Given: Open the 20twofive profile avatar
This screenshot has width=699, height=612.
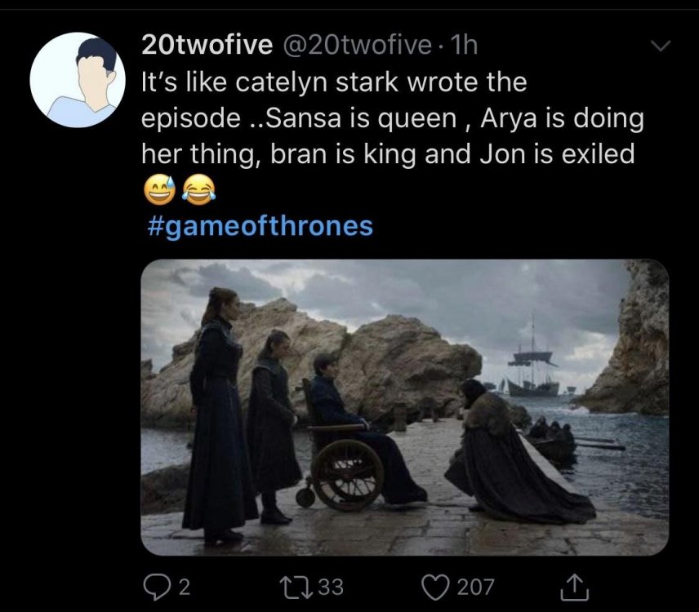Looking at the screenshot, I should click(x=78, y=80).
